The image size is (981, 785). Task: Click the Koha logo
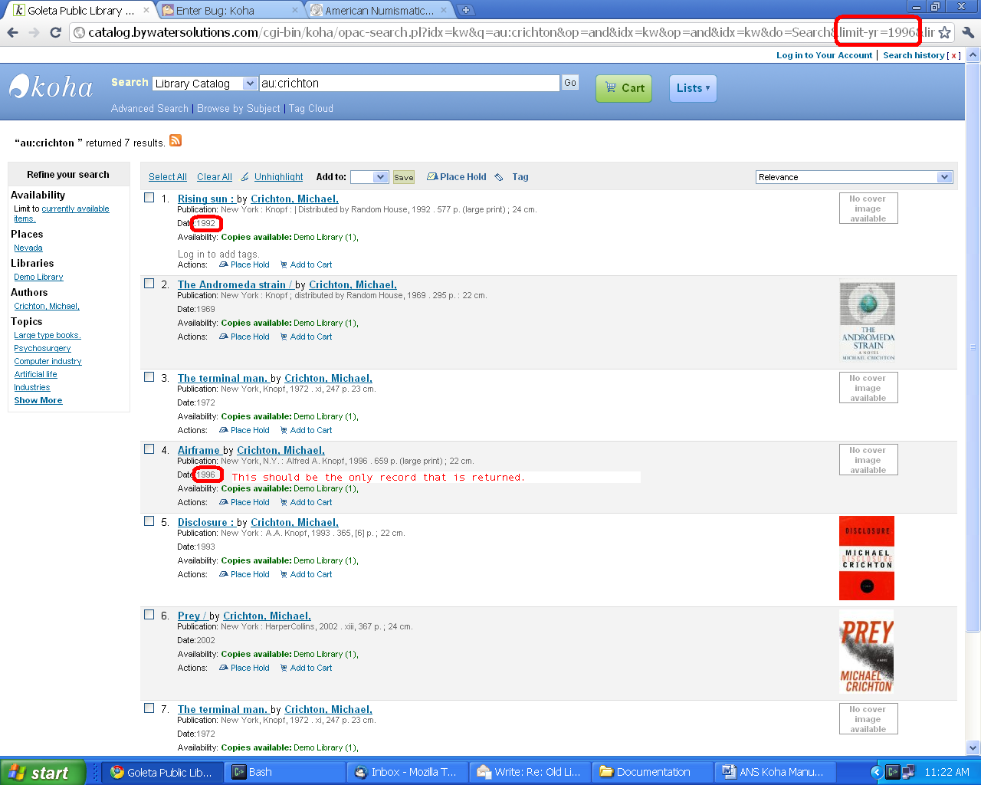51,87
